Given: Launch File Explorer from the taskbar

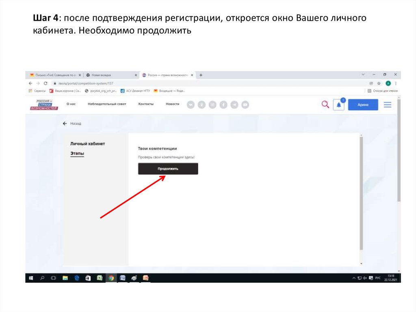Looking at the screenshot, I should pyautogui.click(x=65, y=278).
